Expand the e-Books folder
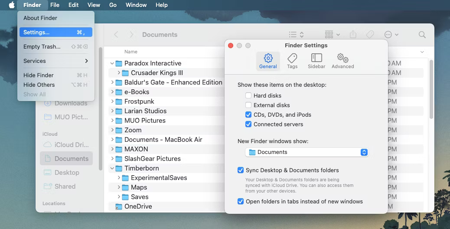The height and width of the screenshot is (229, 450). [112, 92]
